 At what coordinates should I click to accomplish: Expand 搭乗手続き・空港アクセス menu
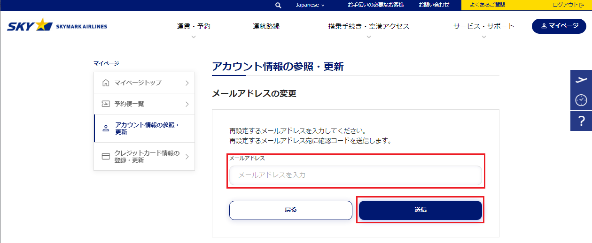(368, 27)
